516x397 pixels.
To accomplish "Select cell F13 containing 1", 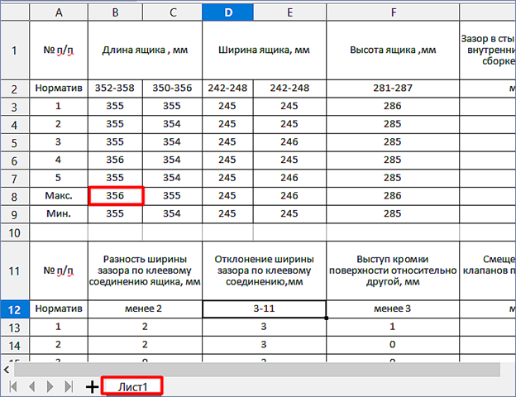I will coord(393,327).
